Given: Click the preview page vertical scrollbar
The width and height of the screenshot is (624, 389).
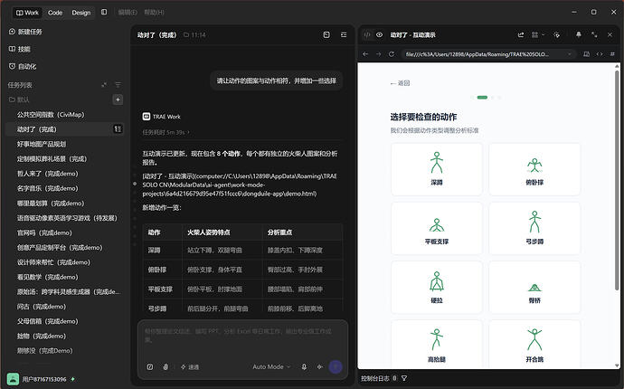Looking at the screenshot, I should tap(617, 180).
